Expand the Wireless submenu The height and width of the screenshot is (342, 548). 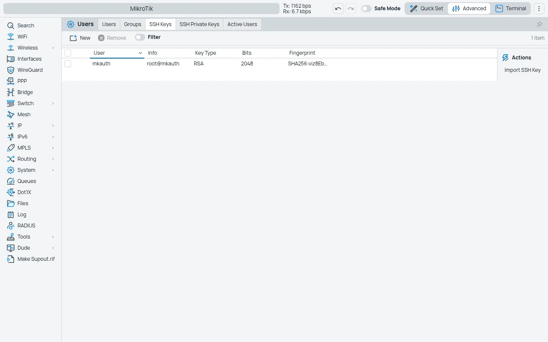[x=53, y=48]
